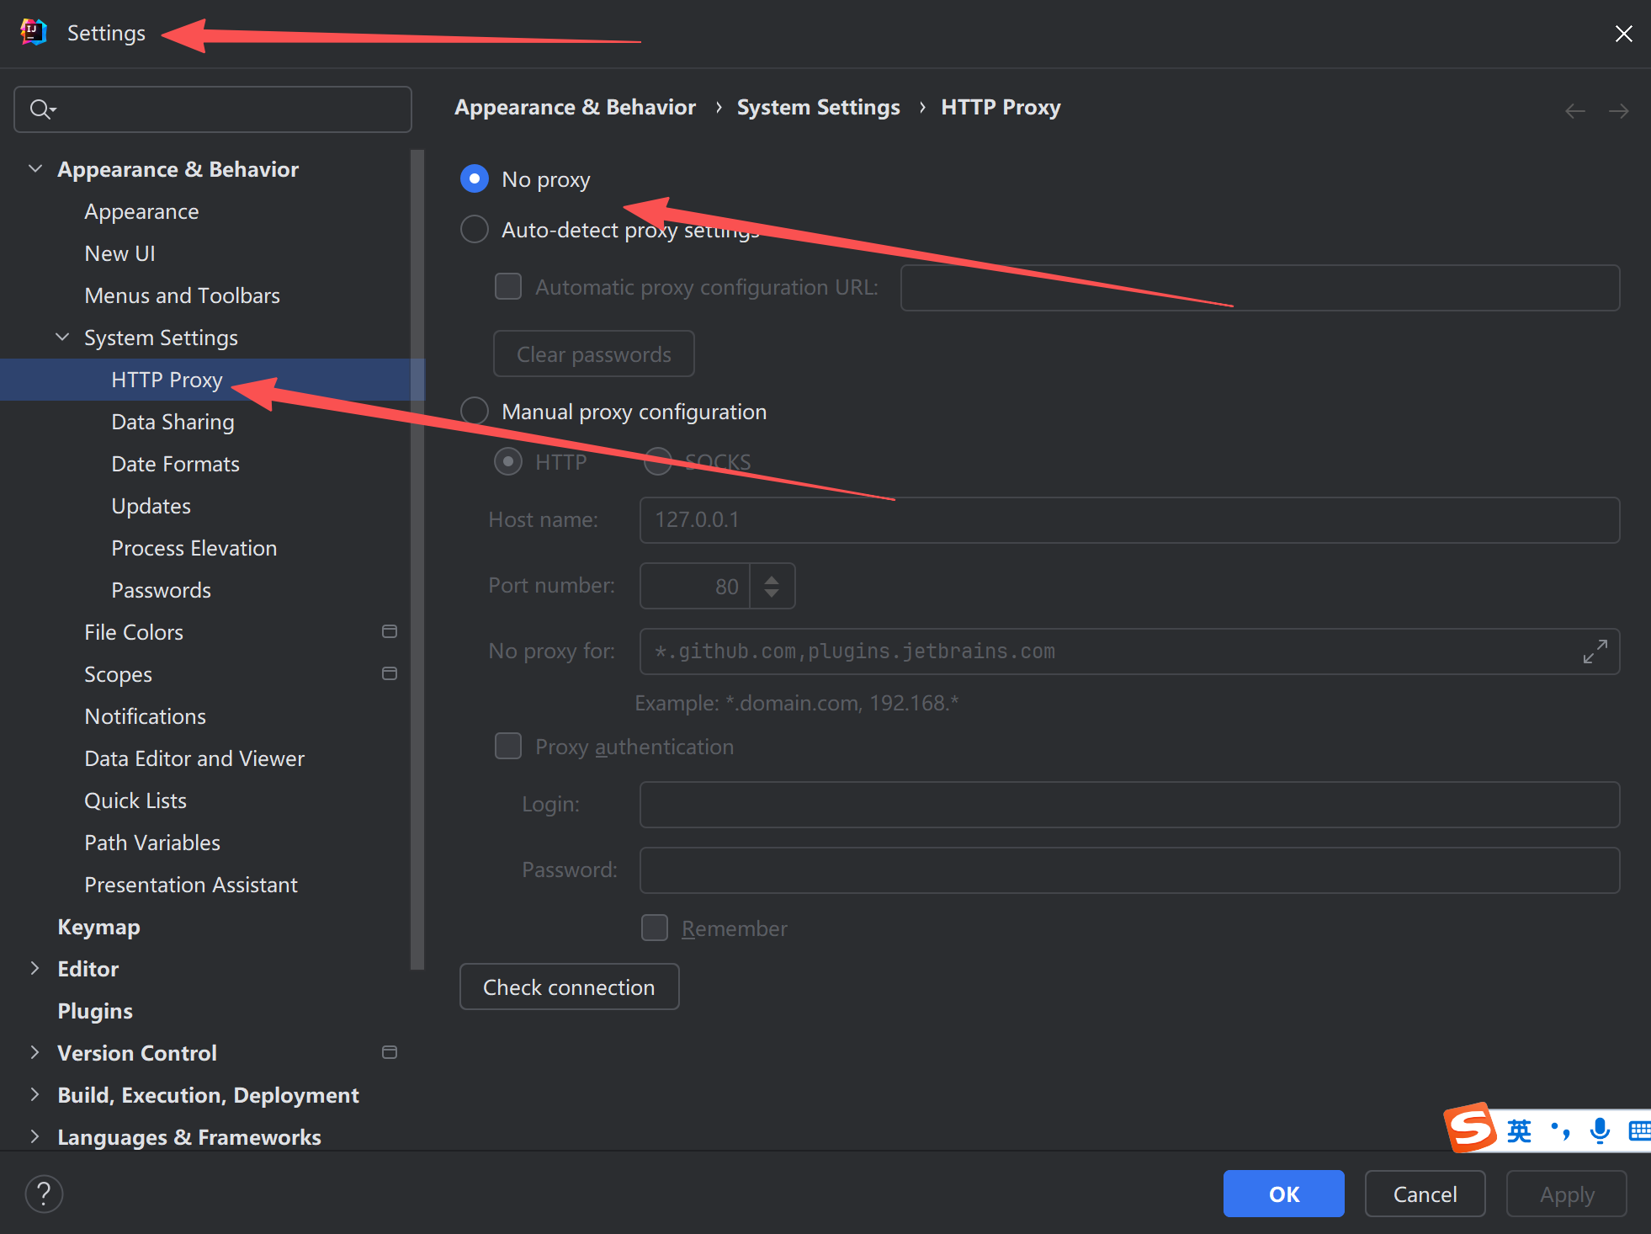Click the settings search magnifier icon

(40, 109)
